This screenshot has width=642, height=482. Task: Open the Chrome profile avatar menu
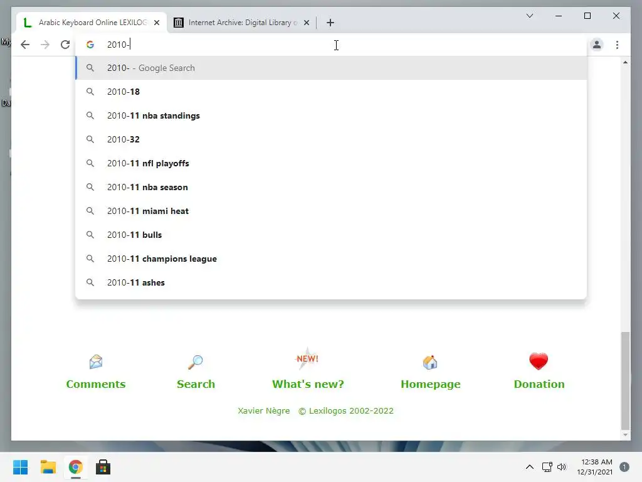[597, 45]
